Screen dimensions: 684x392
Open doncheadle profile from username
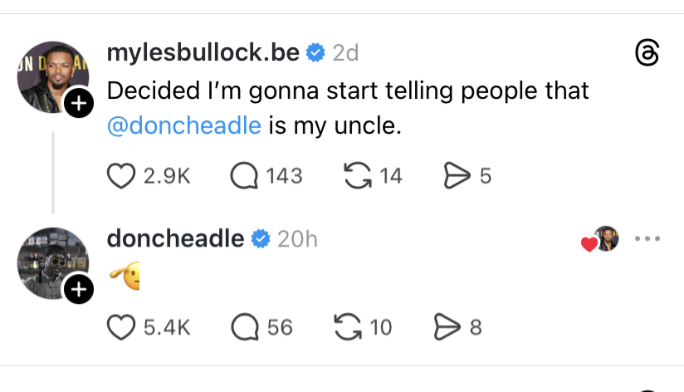(175, 239)
